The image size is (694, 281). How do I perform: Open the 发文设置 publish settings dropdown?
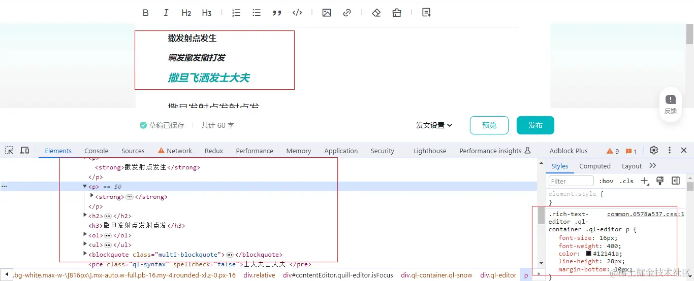tap(434, 125)
